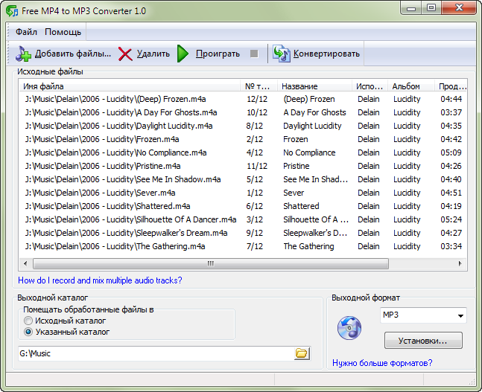The image size is (482, 392).
Task: Click the duration cell '05:24'
Action: pyautogui.click(x=451, y=219)
